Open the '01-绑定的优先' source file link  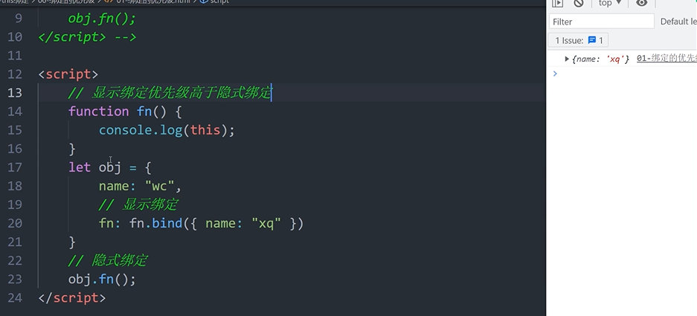[x=667, y=58]
